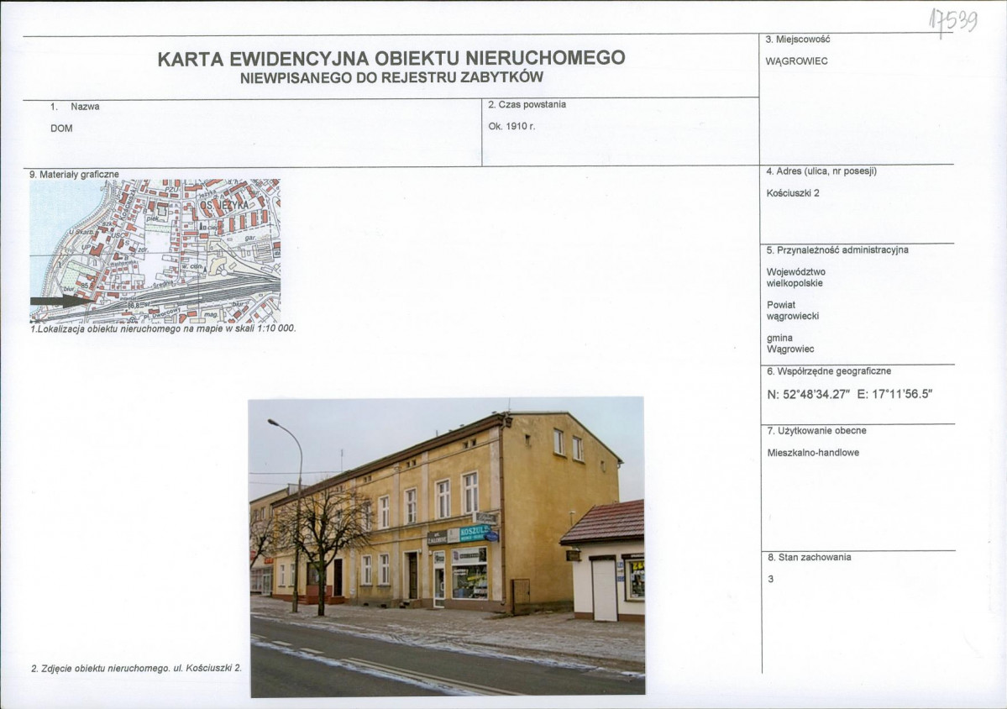
Task: Click the map caption about scale 1:10 000
Action: (x=163, y=328)
